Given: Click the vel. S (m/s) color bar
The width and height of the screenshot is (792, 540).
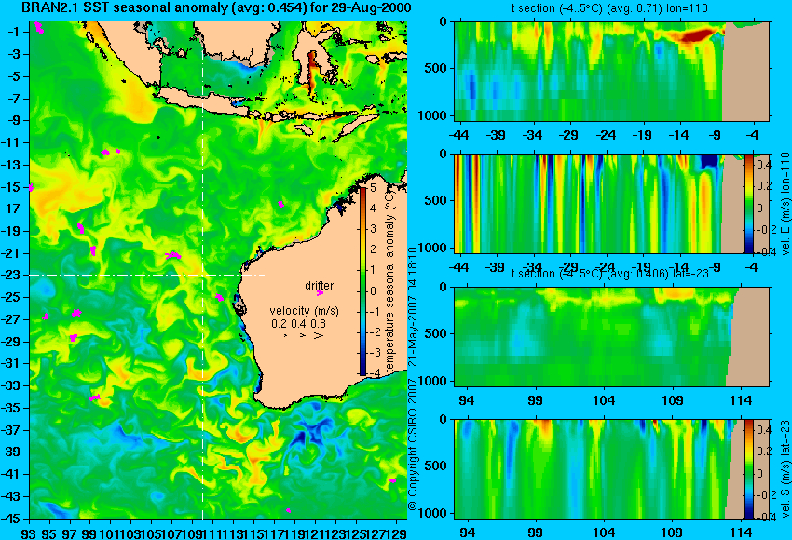Looking at the screenshot, I should coord(748,468).
